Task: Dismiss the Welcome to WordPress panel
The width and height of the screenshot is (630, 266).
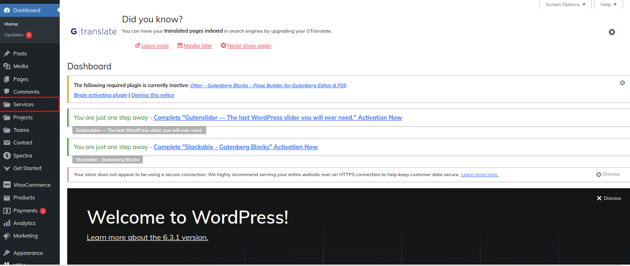Action: (609, 198)
